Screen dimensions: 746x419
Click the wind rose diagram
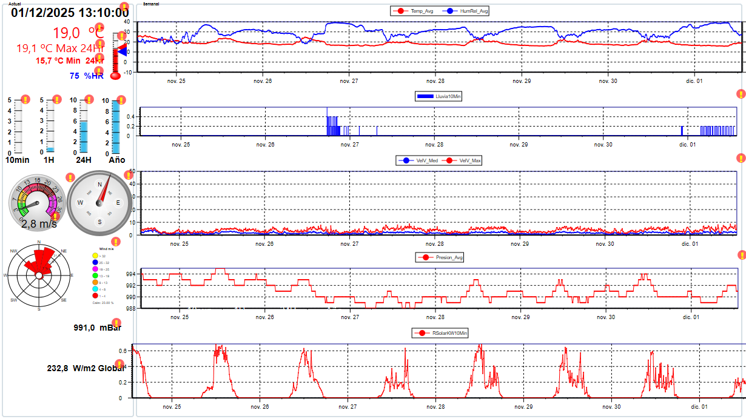(39, 274)
